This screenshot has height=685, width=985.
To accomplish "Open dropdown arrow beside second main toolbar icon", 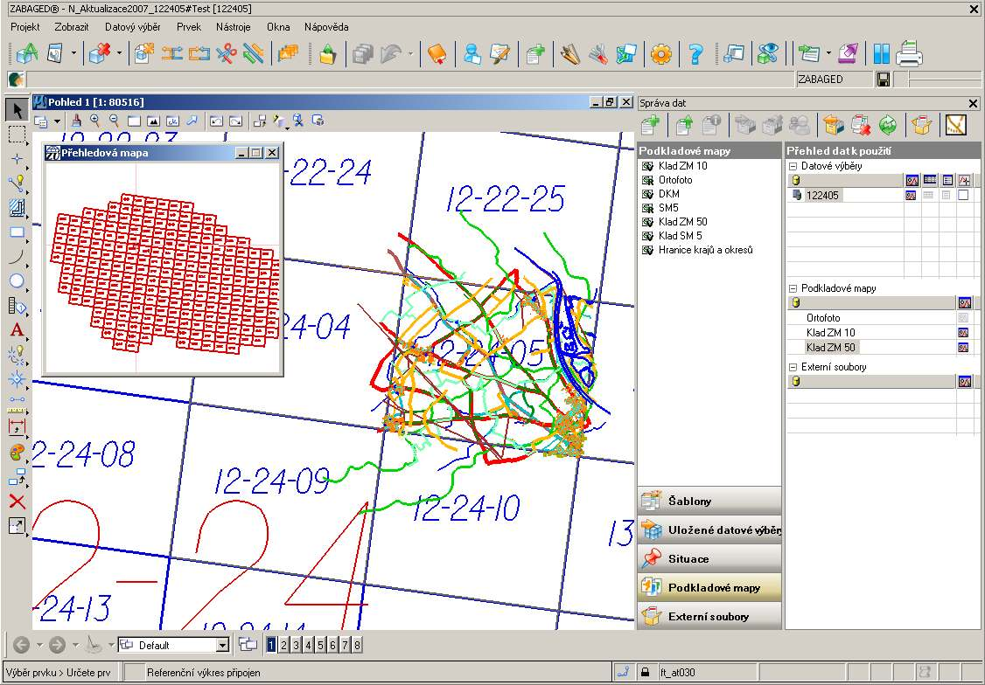I will click(73, 54).
